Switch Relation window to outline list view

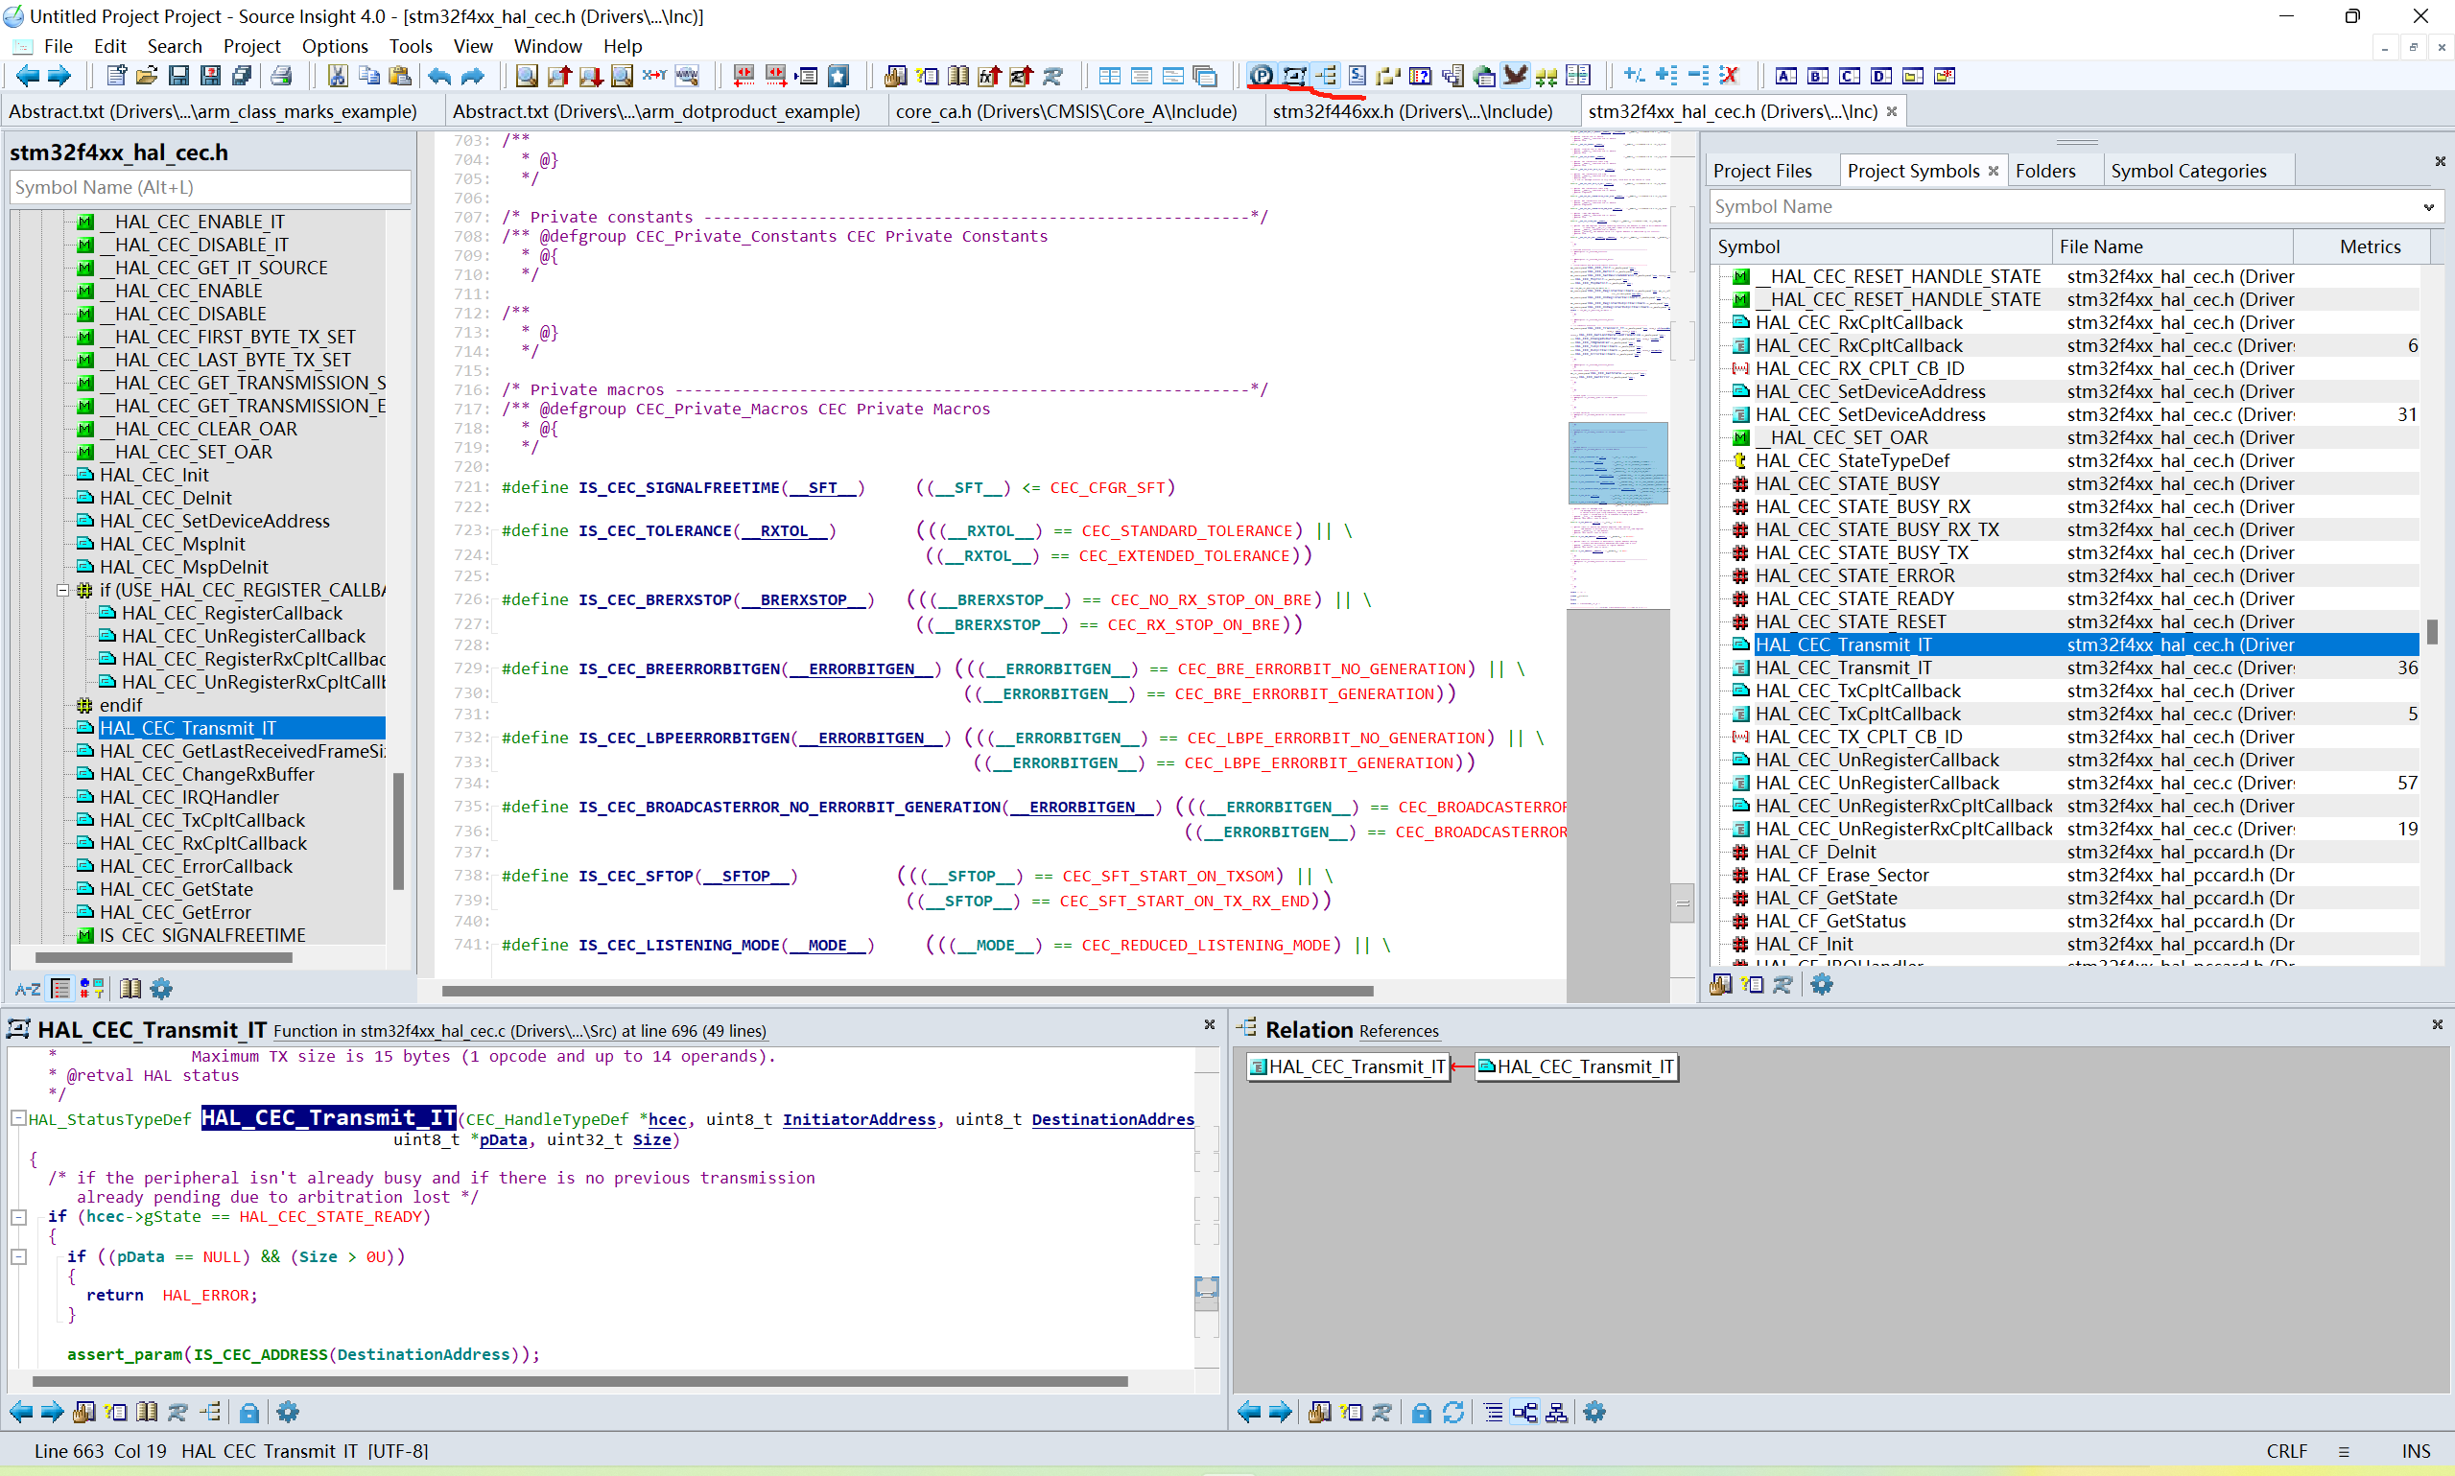(x=1493, y=1413)
